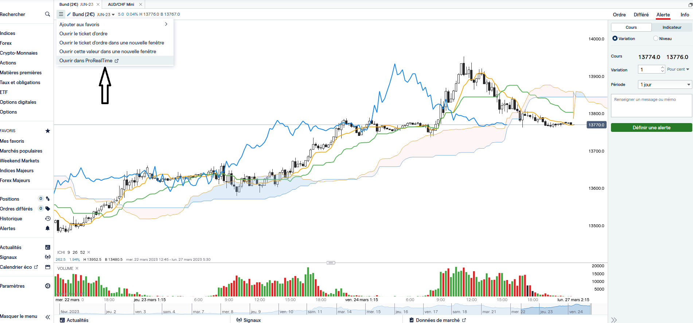Switch to the AUD/CHF Mini tab
Image resolution: width=693 pixels, height=323 pixels.
(121, 4)
